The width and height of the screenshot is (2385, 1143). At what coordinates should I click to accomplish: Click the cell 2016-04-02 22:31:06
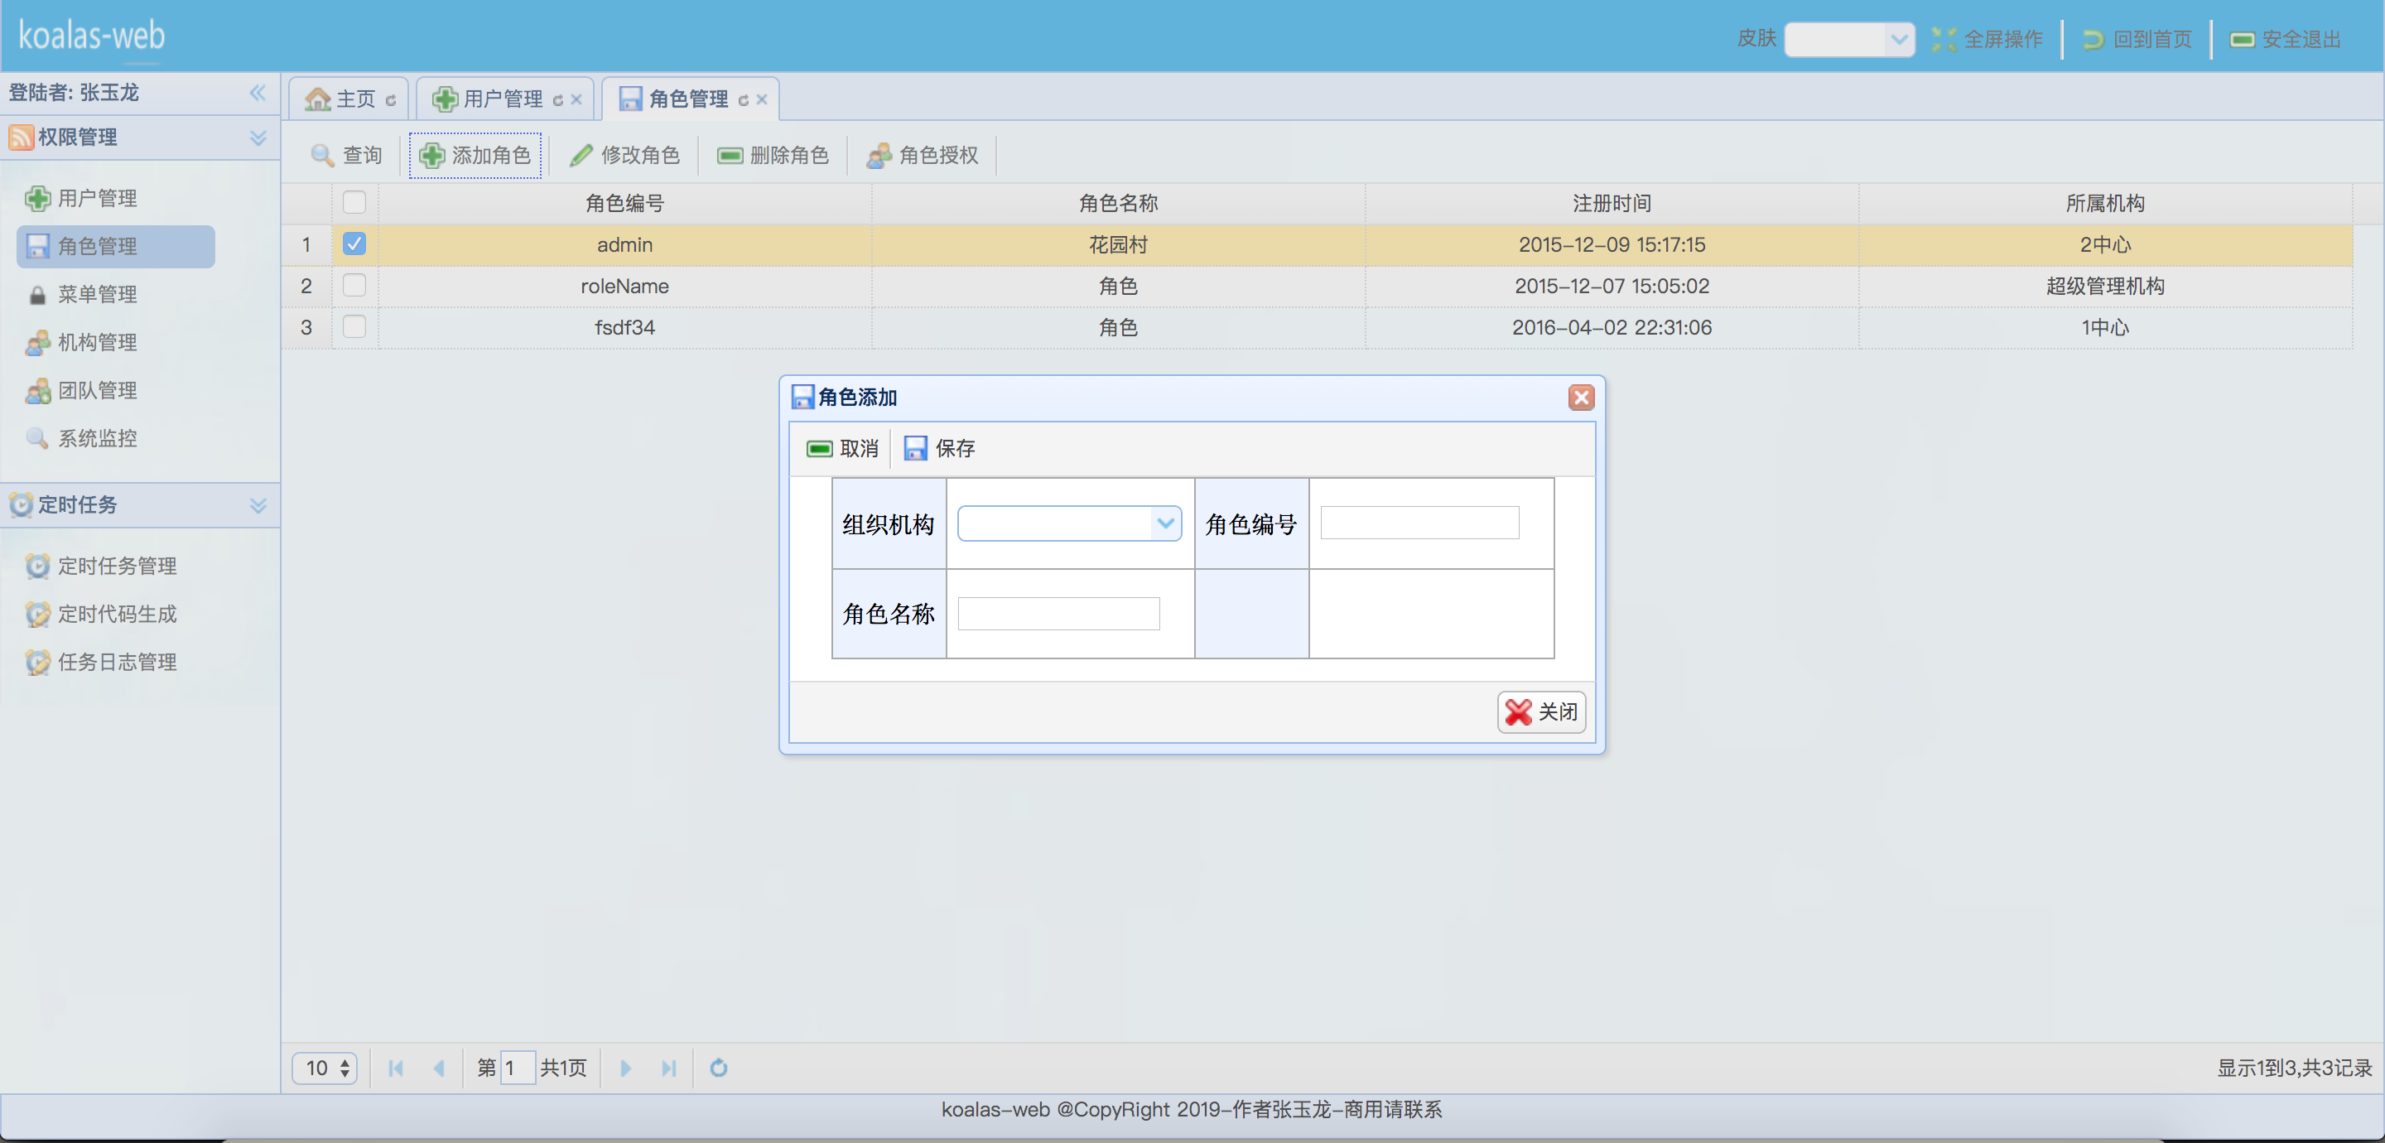point(1612,327)
